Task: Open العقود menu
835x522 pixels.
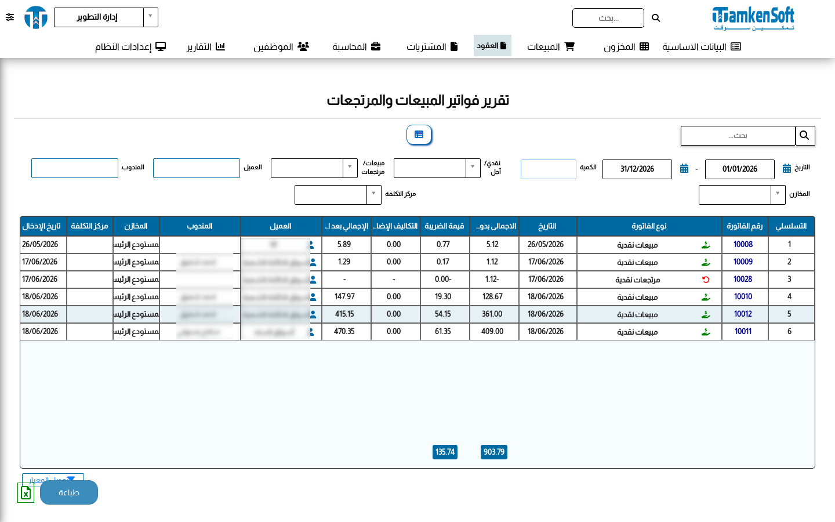Action: point(492,46)
